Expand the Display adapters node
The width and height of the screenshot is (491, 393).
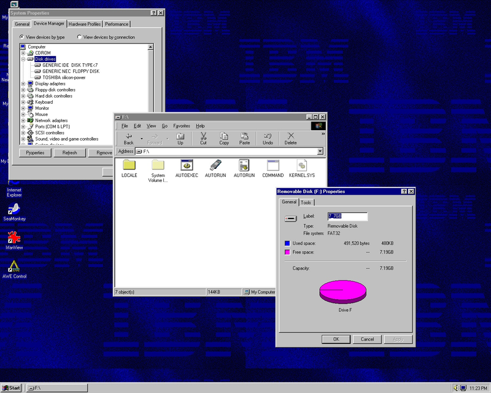23,84
